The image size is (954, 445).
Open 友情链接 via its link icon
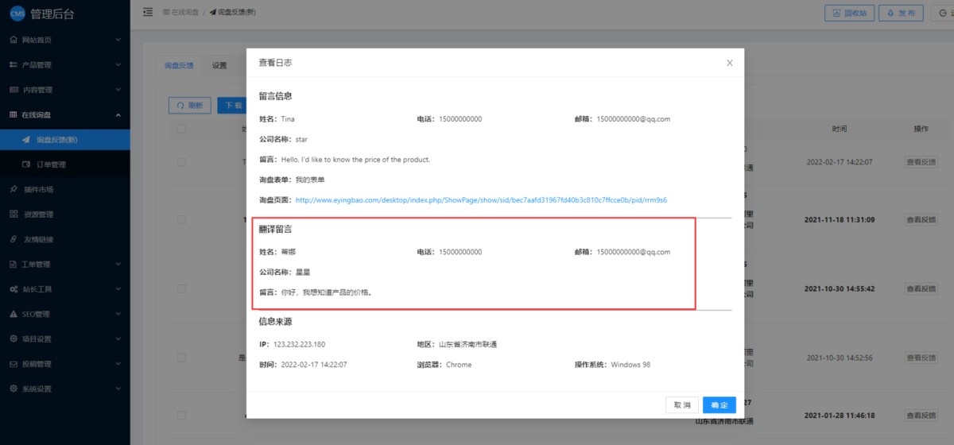point(14,239)
